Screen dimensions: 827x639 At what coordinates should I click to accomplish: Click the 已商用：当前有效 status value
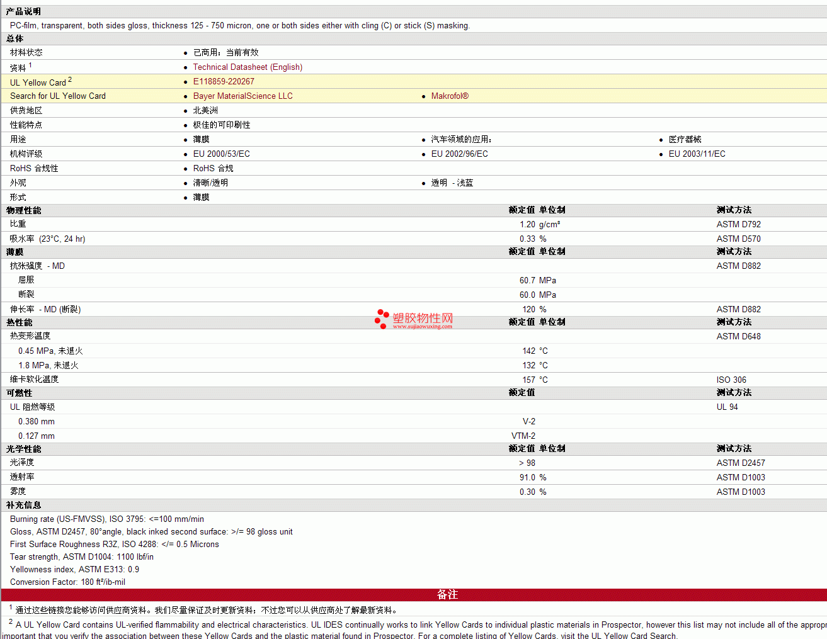[226, 53]
